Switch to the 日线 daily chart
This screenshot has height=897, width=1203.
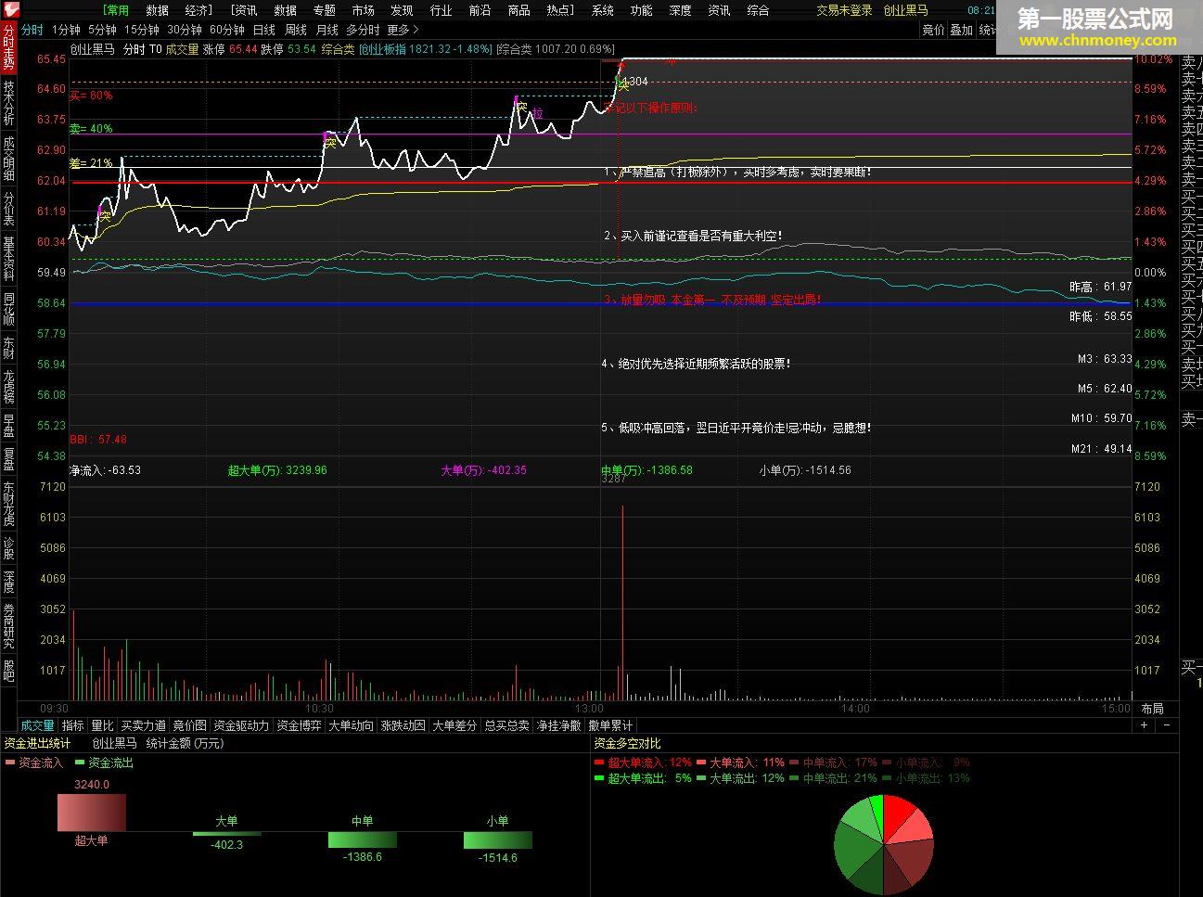[x=264, y=30]
